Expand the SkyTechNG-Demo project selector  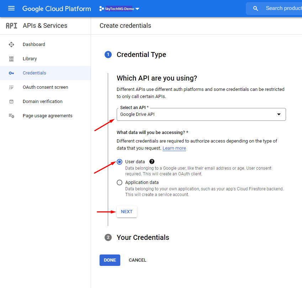(x=119, y=9)
